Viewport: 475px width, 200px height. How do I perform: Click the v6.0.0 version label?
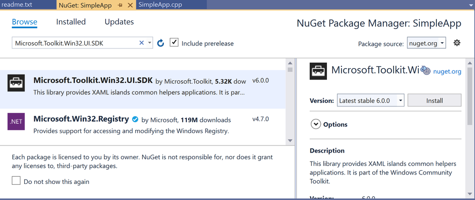(x=260, y=81)
